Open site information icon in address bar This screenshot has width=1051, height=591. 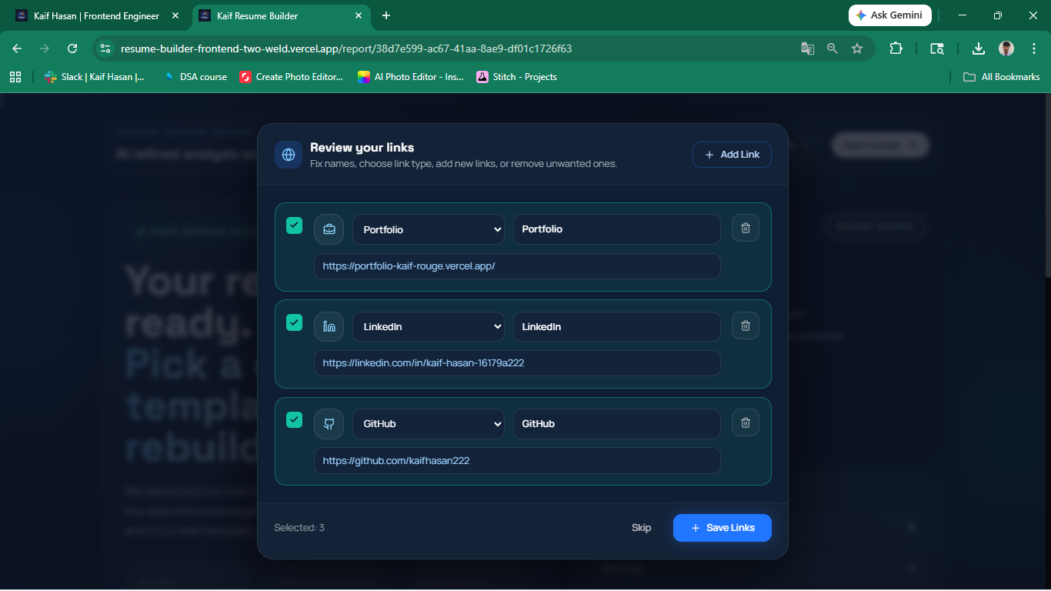[106, 48]
